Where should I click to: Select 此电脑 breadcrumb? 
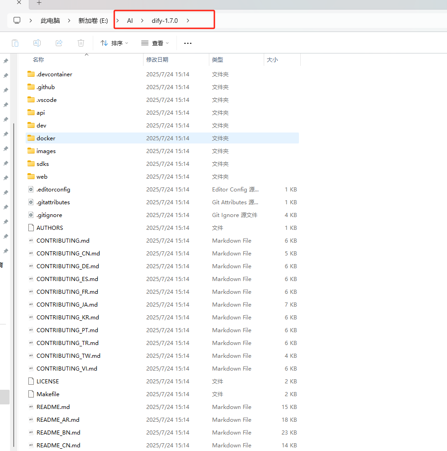point(50,21)
